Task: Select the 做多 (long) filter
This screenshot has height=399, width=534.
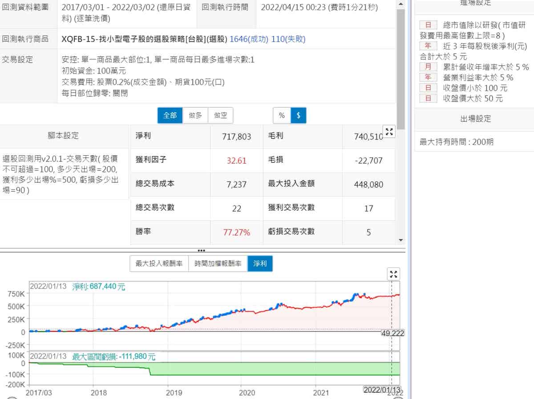Action: tap(195, 116)
